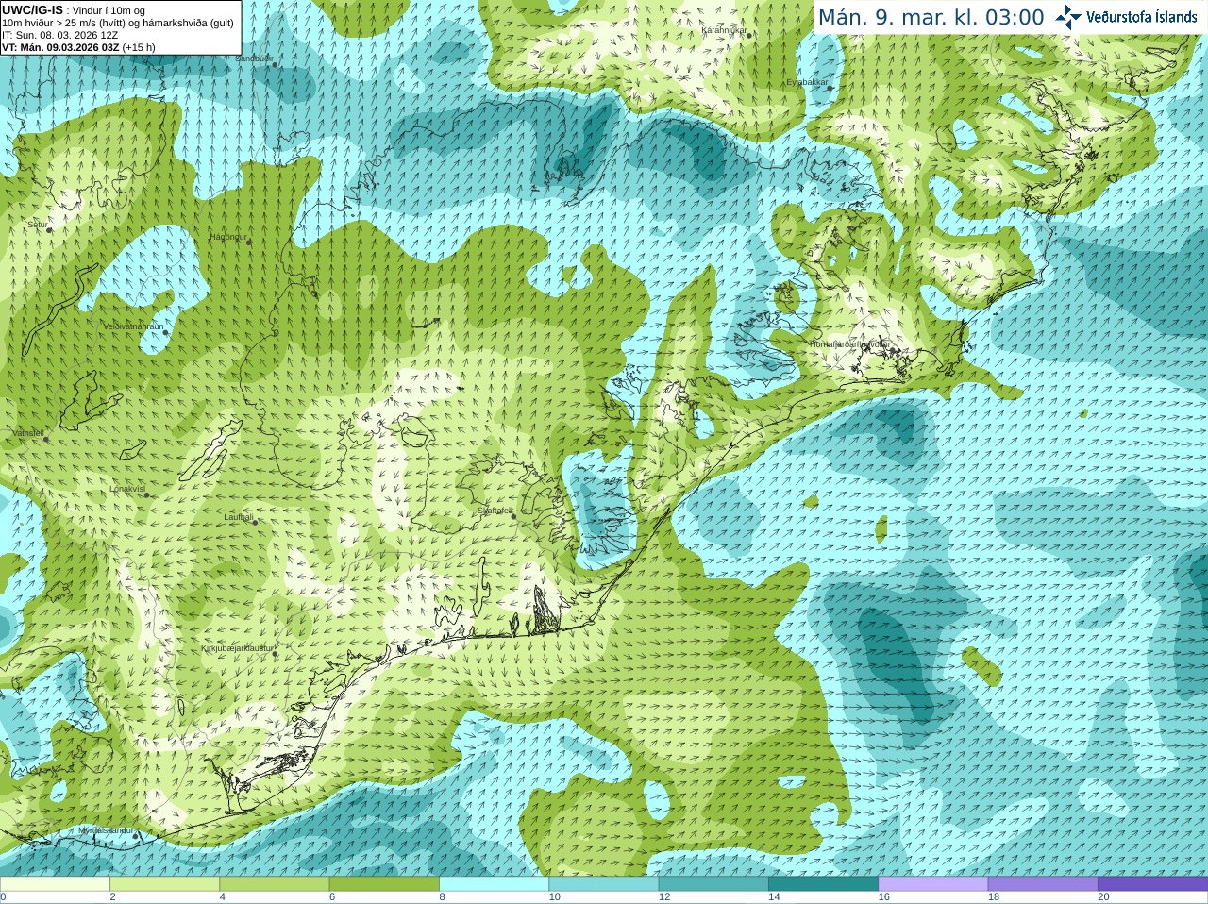Click the Veðurstofa Íslands snowflake logo icon
Viewport: 1208px width, 904px height.
(x=1068, y=17)
